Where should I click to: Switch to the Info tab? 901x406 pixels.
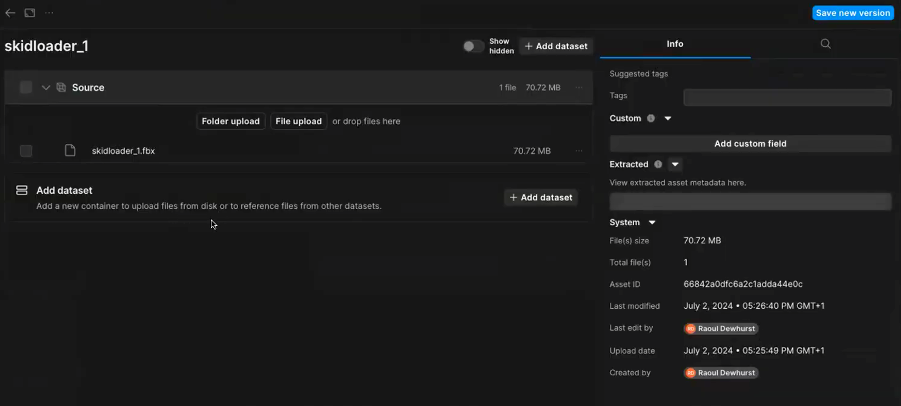(675, 44)
